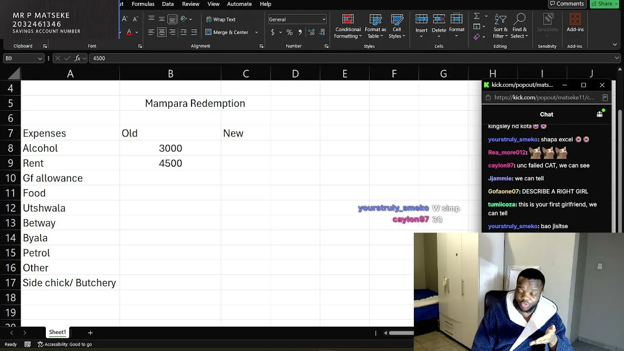Click the Clear eraser icon
Image resolution: width=624 pixels, height=351 pixels.
click(x=477, y=37)
